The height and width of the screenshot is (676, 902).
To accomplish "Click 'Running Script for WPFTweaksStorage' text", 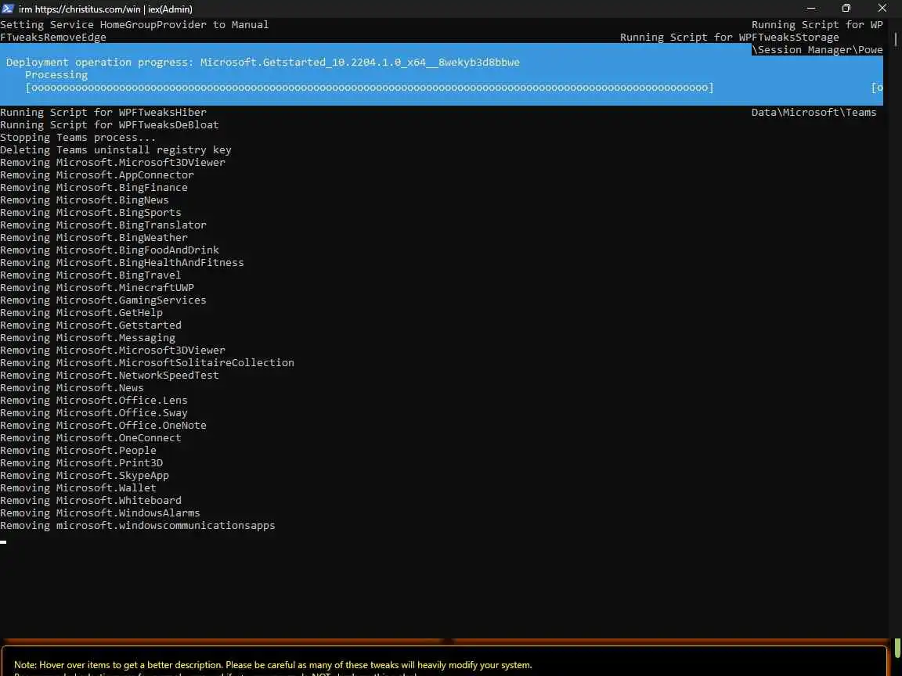I will click(x=730, y=38).
